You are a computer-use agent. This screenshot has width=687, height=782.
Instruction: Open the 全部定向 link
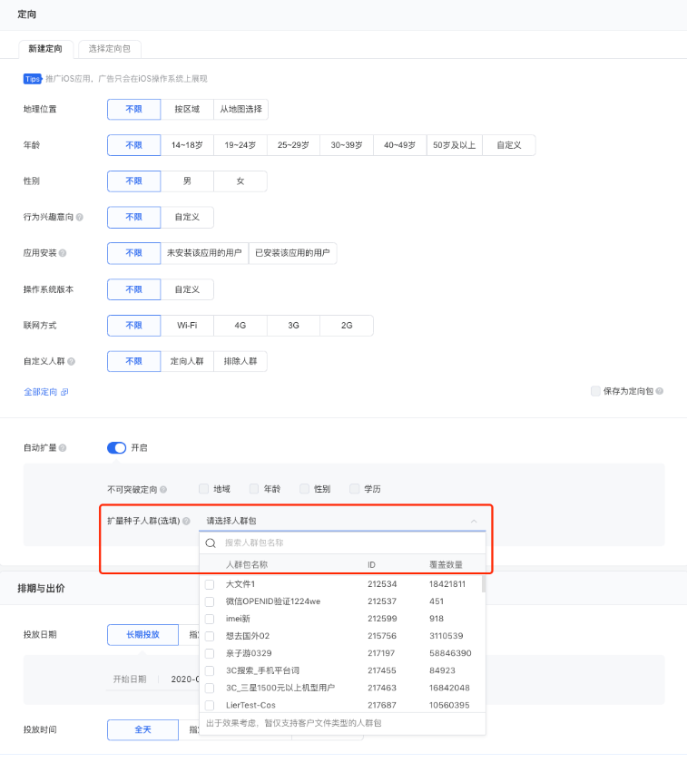41,393
